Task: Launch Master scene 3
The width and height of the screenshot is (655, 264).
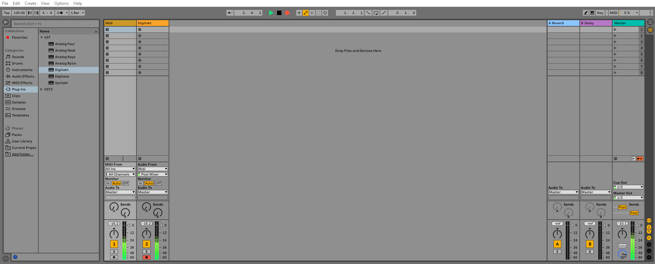Action: coord(615,42)
